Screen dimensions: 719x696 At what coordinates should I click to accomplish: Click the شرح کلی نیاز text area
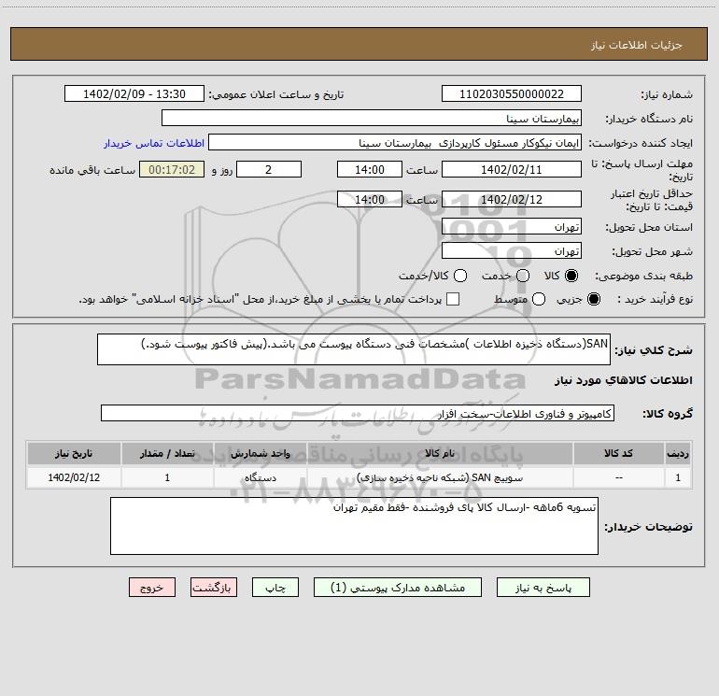[x=354, y=349]
